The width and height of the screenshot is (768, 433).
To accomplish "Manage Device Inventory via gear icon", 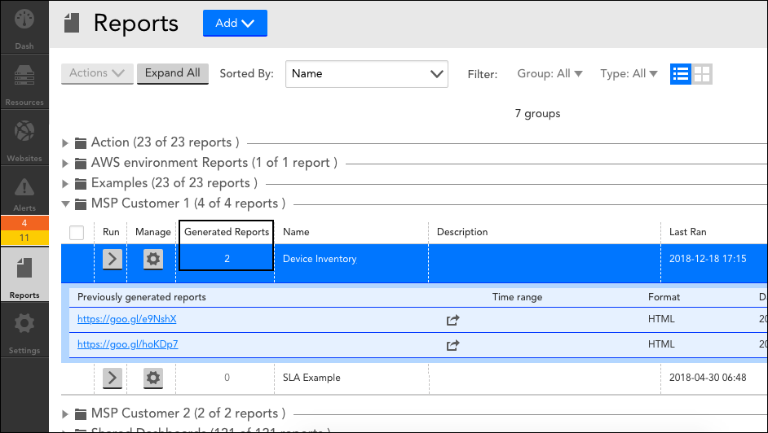I will click(152, 259).
